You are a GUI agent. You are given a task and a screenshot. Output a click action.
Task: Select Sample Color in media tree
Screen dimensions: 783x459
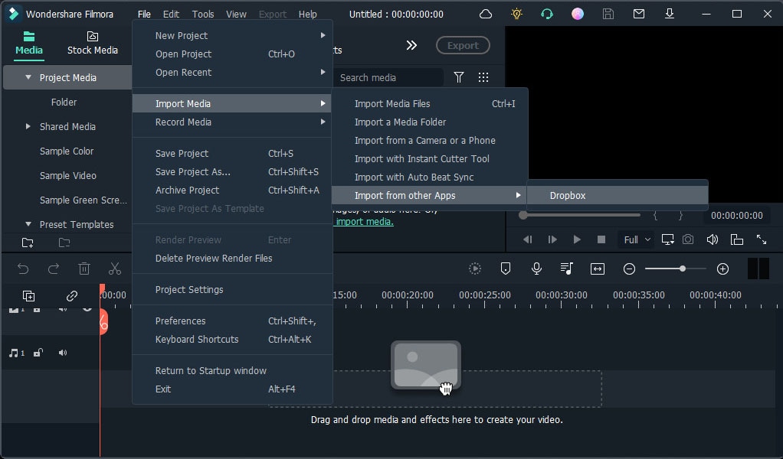point(67,151)
